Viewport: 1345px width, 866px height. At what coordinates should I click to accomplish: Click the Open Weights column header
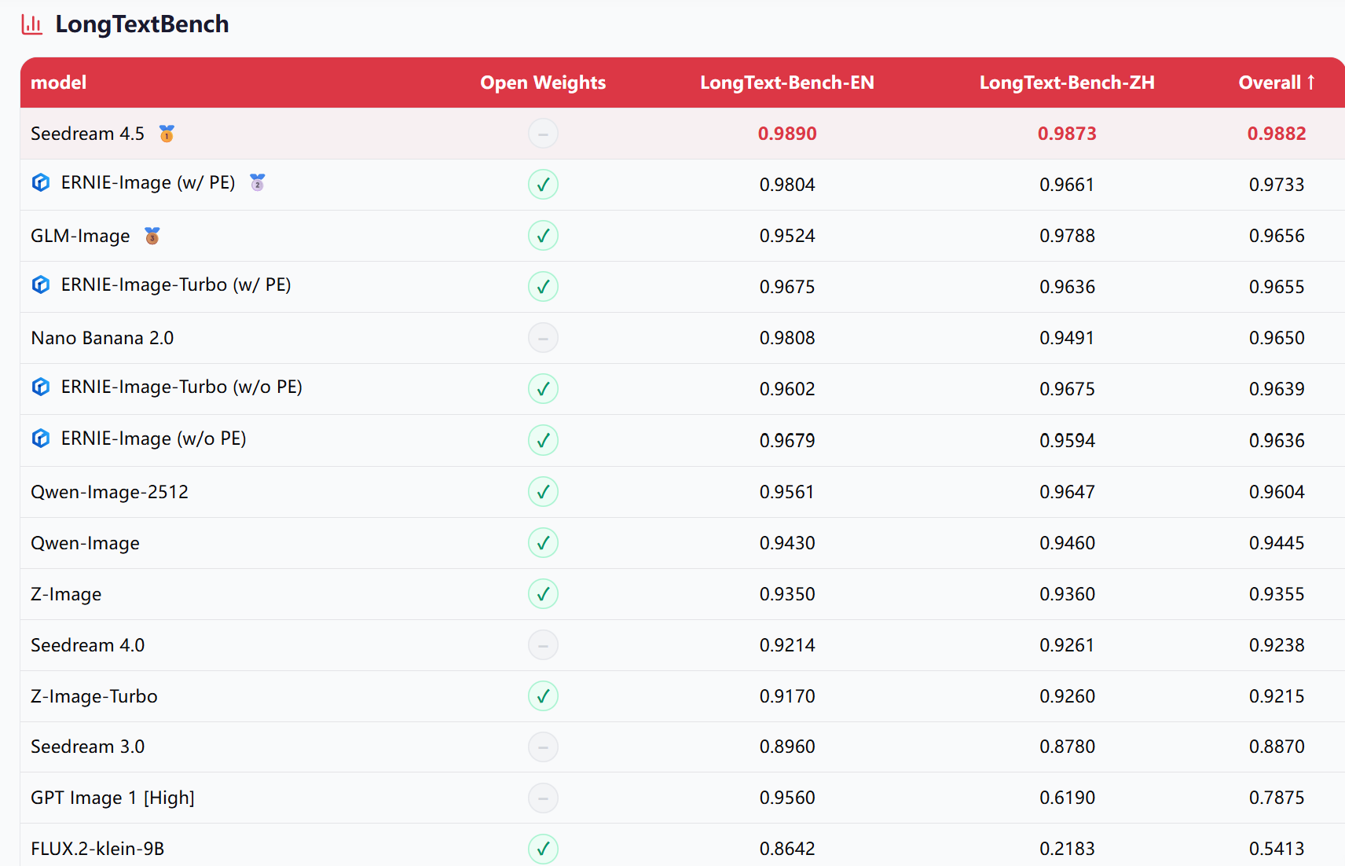click(x=543, y=83)
